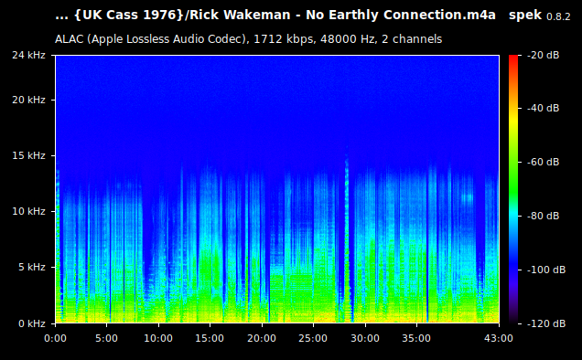Click the 25:00 time label
Screen dimensions: 582x360
(313, 338)
